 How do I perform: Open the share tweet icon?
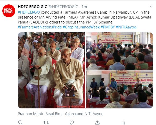tap(97, 122)
